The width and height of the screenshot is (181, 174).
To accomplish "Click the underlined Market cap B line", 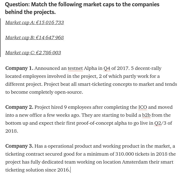I will [x=35, y=38].
